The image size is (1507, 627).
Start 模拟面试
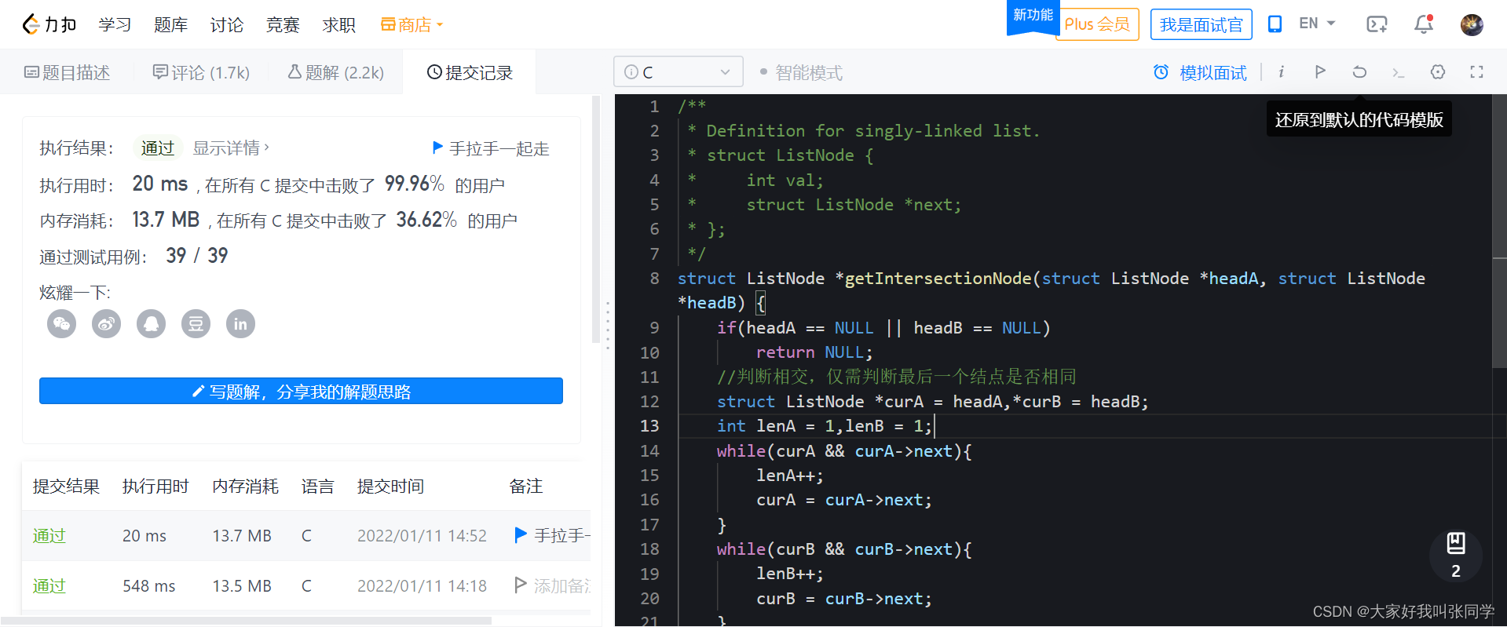pos(1199,72)
